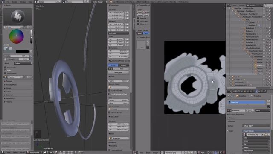Screen dimensions: 273x154
Task: Select the Object grease pencil source
Action: (123, 65)
